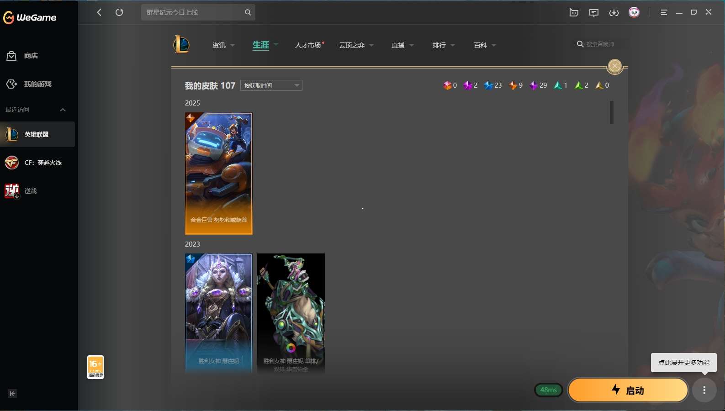This screenshot has height=411, width=725.
Task: Expand the 排行 menu
Action: (444, 45)
